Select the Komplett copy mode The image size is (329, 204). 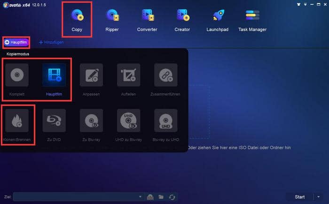tap(17, 75)
